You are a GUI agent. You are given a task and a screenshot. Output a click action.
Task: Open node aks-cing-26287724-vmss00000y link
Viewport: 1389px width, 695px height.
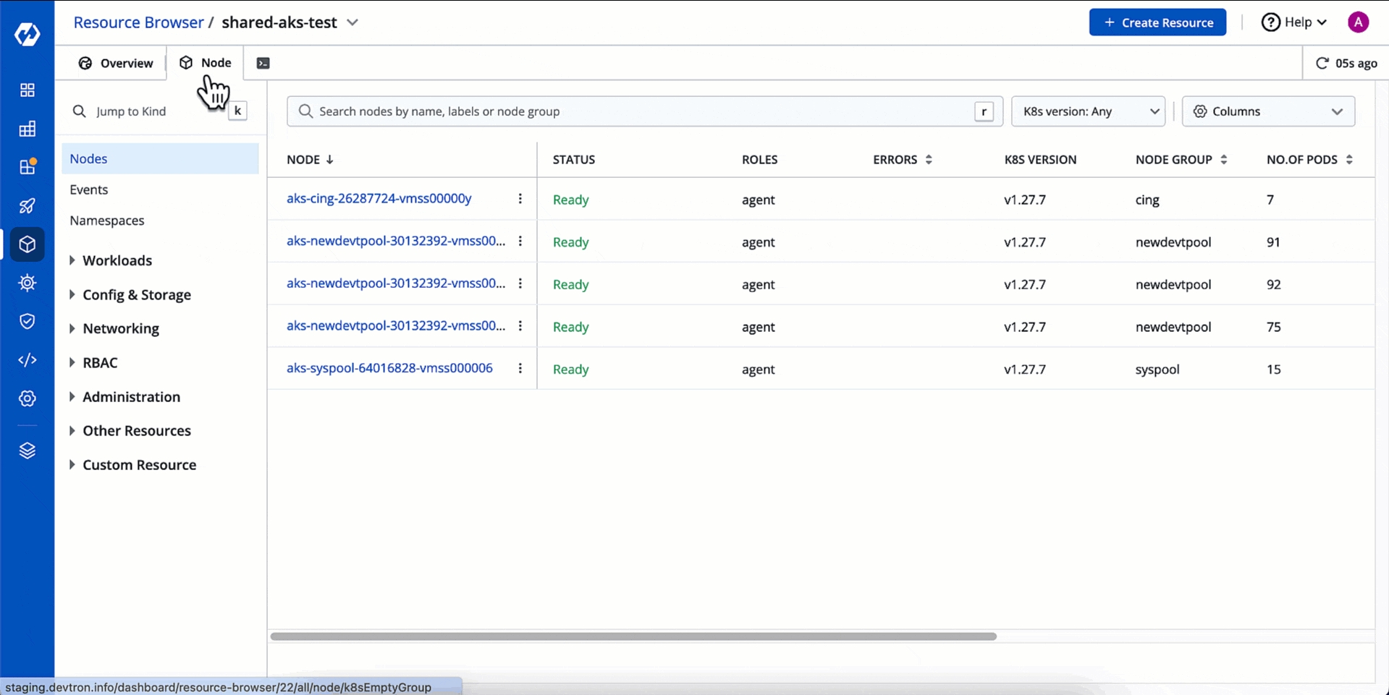point(379,198)
